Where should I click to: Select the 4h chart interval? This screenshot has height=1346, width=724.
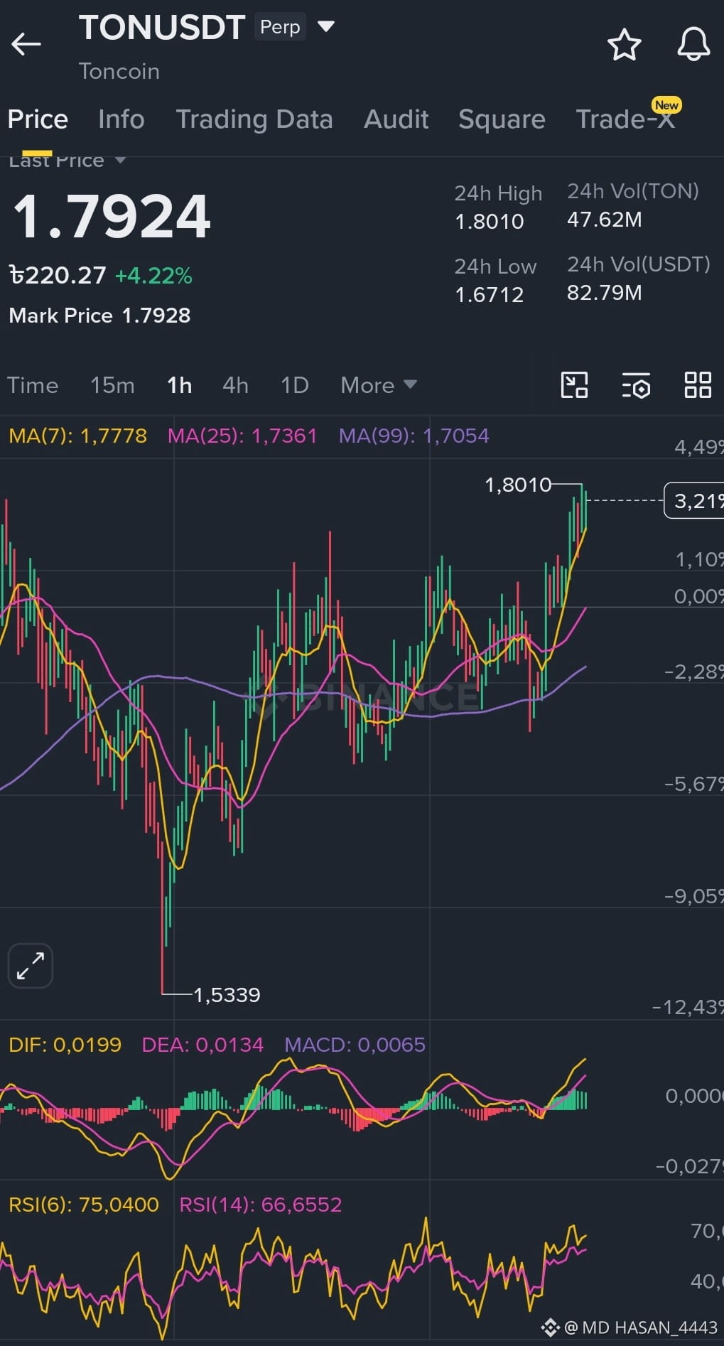[235, 385]
